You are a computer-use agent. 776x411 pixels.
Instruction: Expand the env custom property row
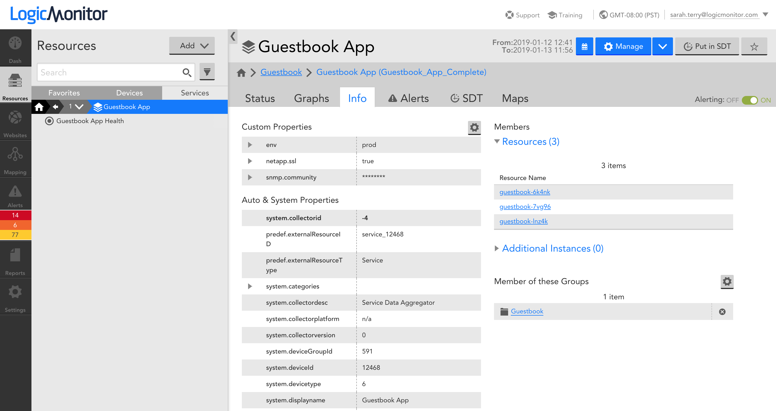(x=250, y=145)
